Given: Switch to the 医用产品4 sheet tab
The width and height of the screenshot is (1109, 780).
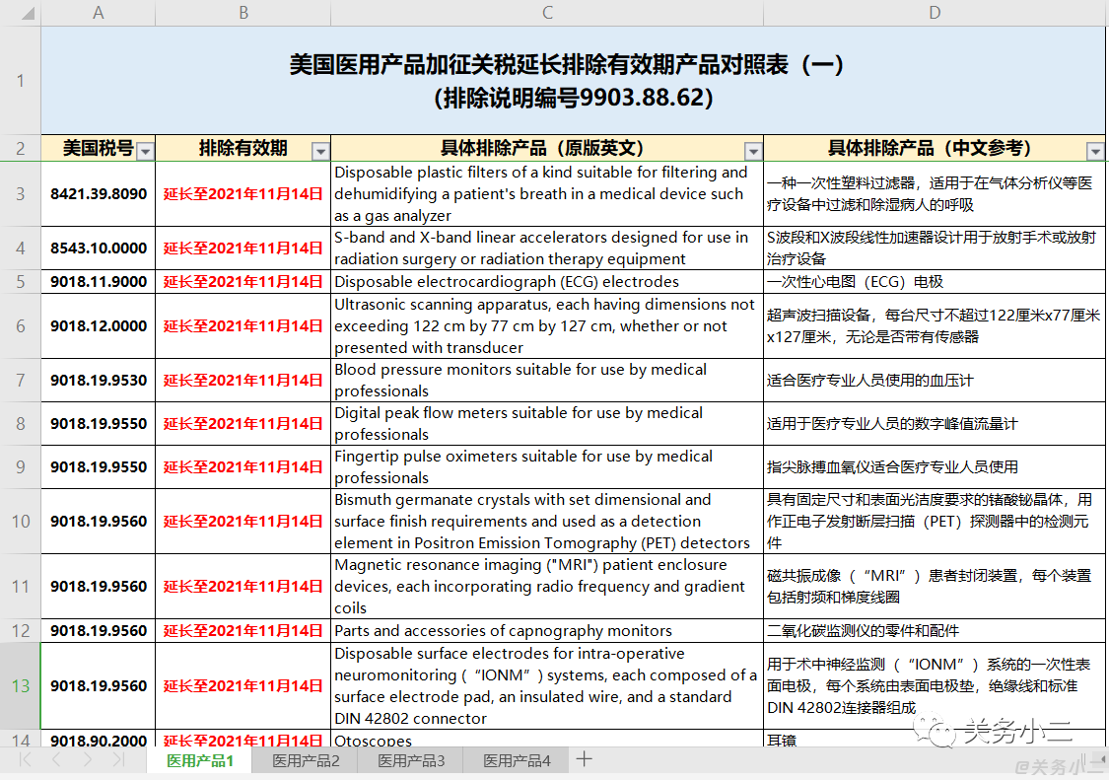Looking at the screenshot, I should (x=517, y=761).
